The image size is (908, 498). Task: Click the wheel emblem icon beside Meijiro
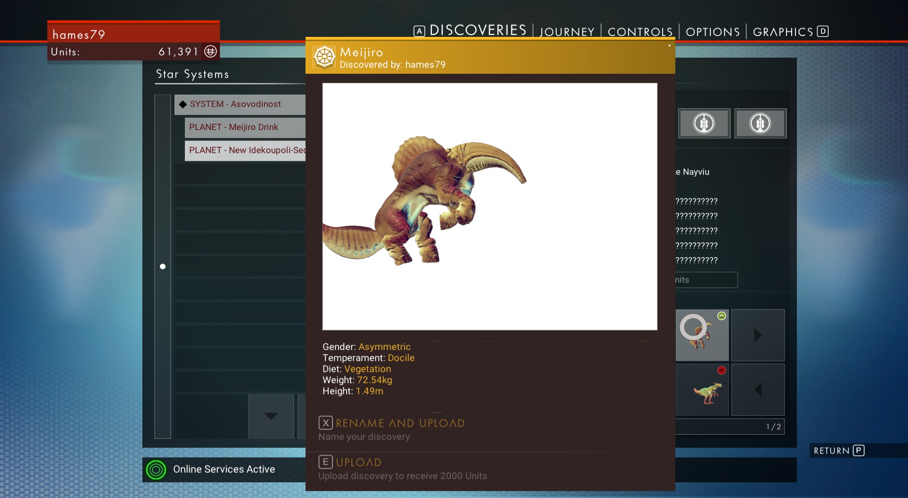coord(324,57)
